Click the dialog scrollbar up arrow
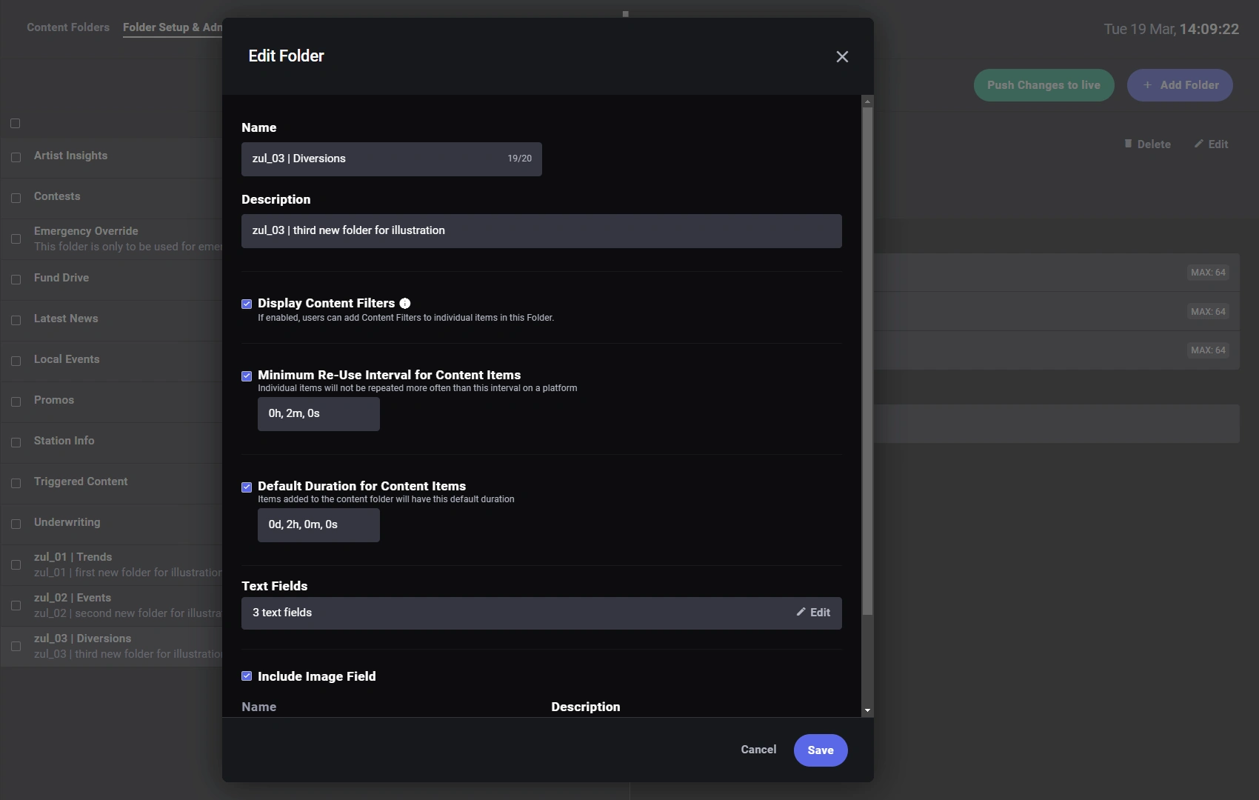This screenshot has height=800, width=1259. [867, 101]
